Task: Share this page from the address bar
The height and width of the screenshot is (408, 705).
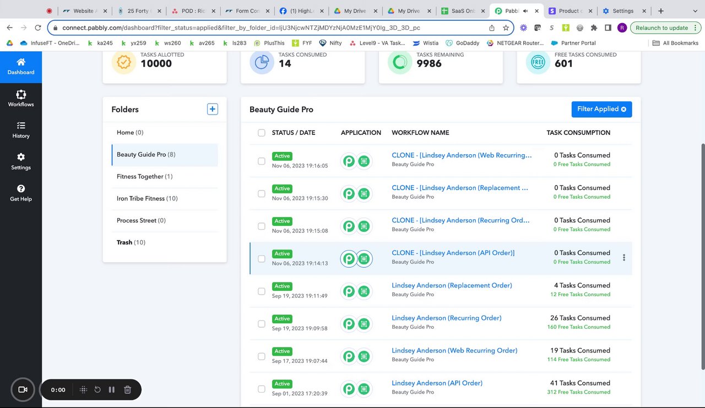Action: coord(491,28)
